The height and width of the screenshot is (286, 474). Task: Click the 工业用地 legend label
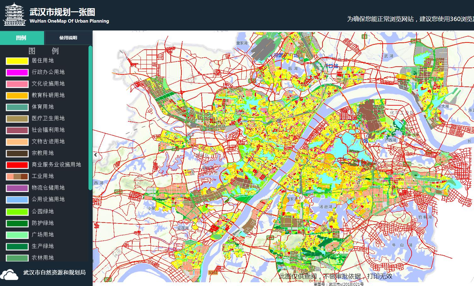click(43, 176)
